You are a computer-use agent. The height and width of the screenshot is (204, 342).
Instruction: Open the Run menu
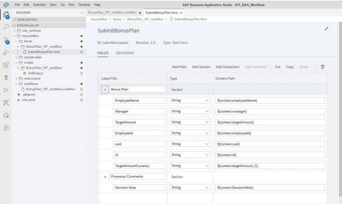pyautogui.click(x=71, y=5)
